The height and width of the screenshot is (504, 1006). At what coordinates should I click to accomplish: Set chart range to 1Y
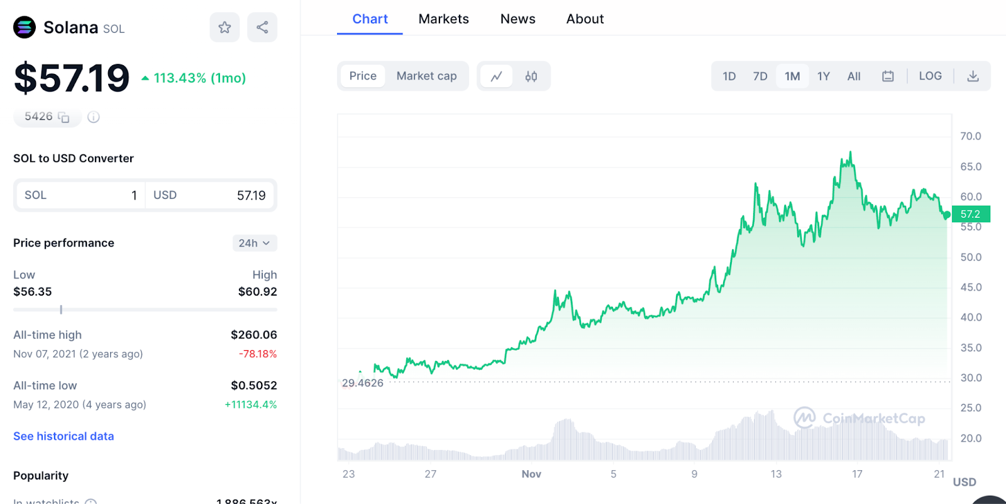(x=824, y=76)
